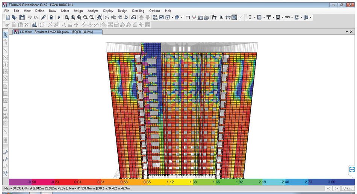
Task: Switch to 3-d view button
Action: click(107, 17)
